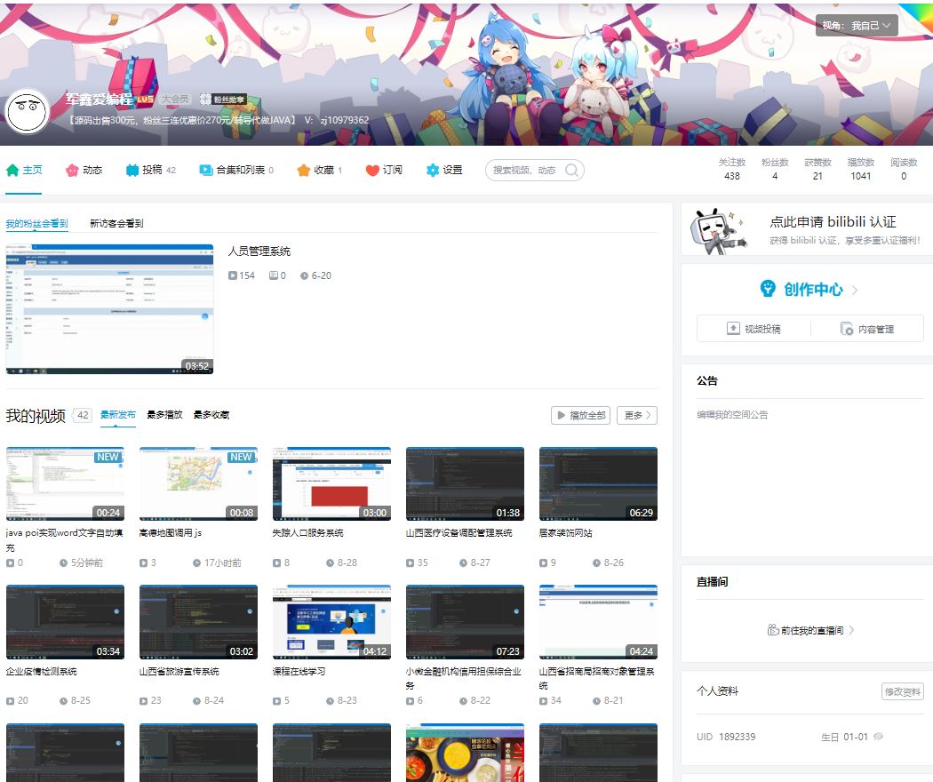Image resolution: width=933 pixels, height=782 pixels.
Task: Click the 粉丝勋章 badge
Action: (223, 100)
